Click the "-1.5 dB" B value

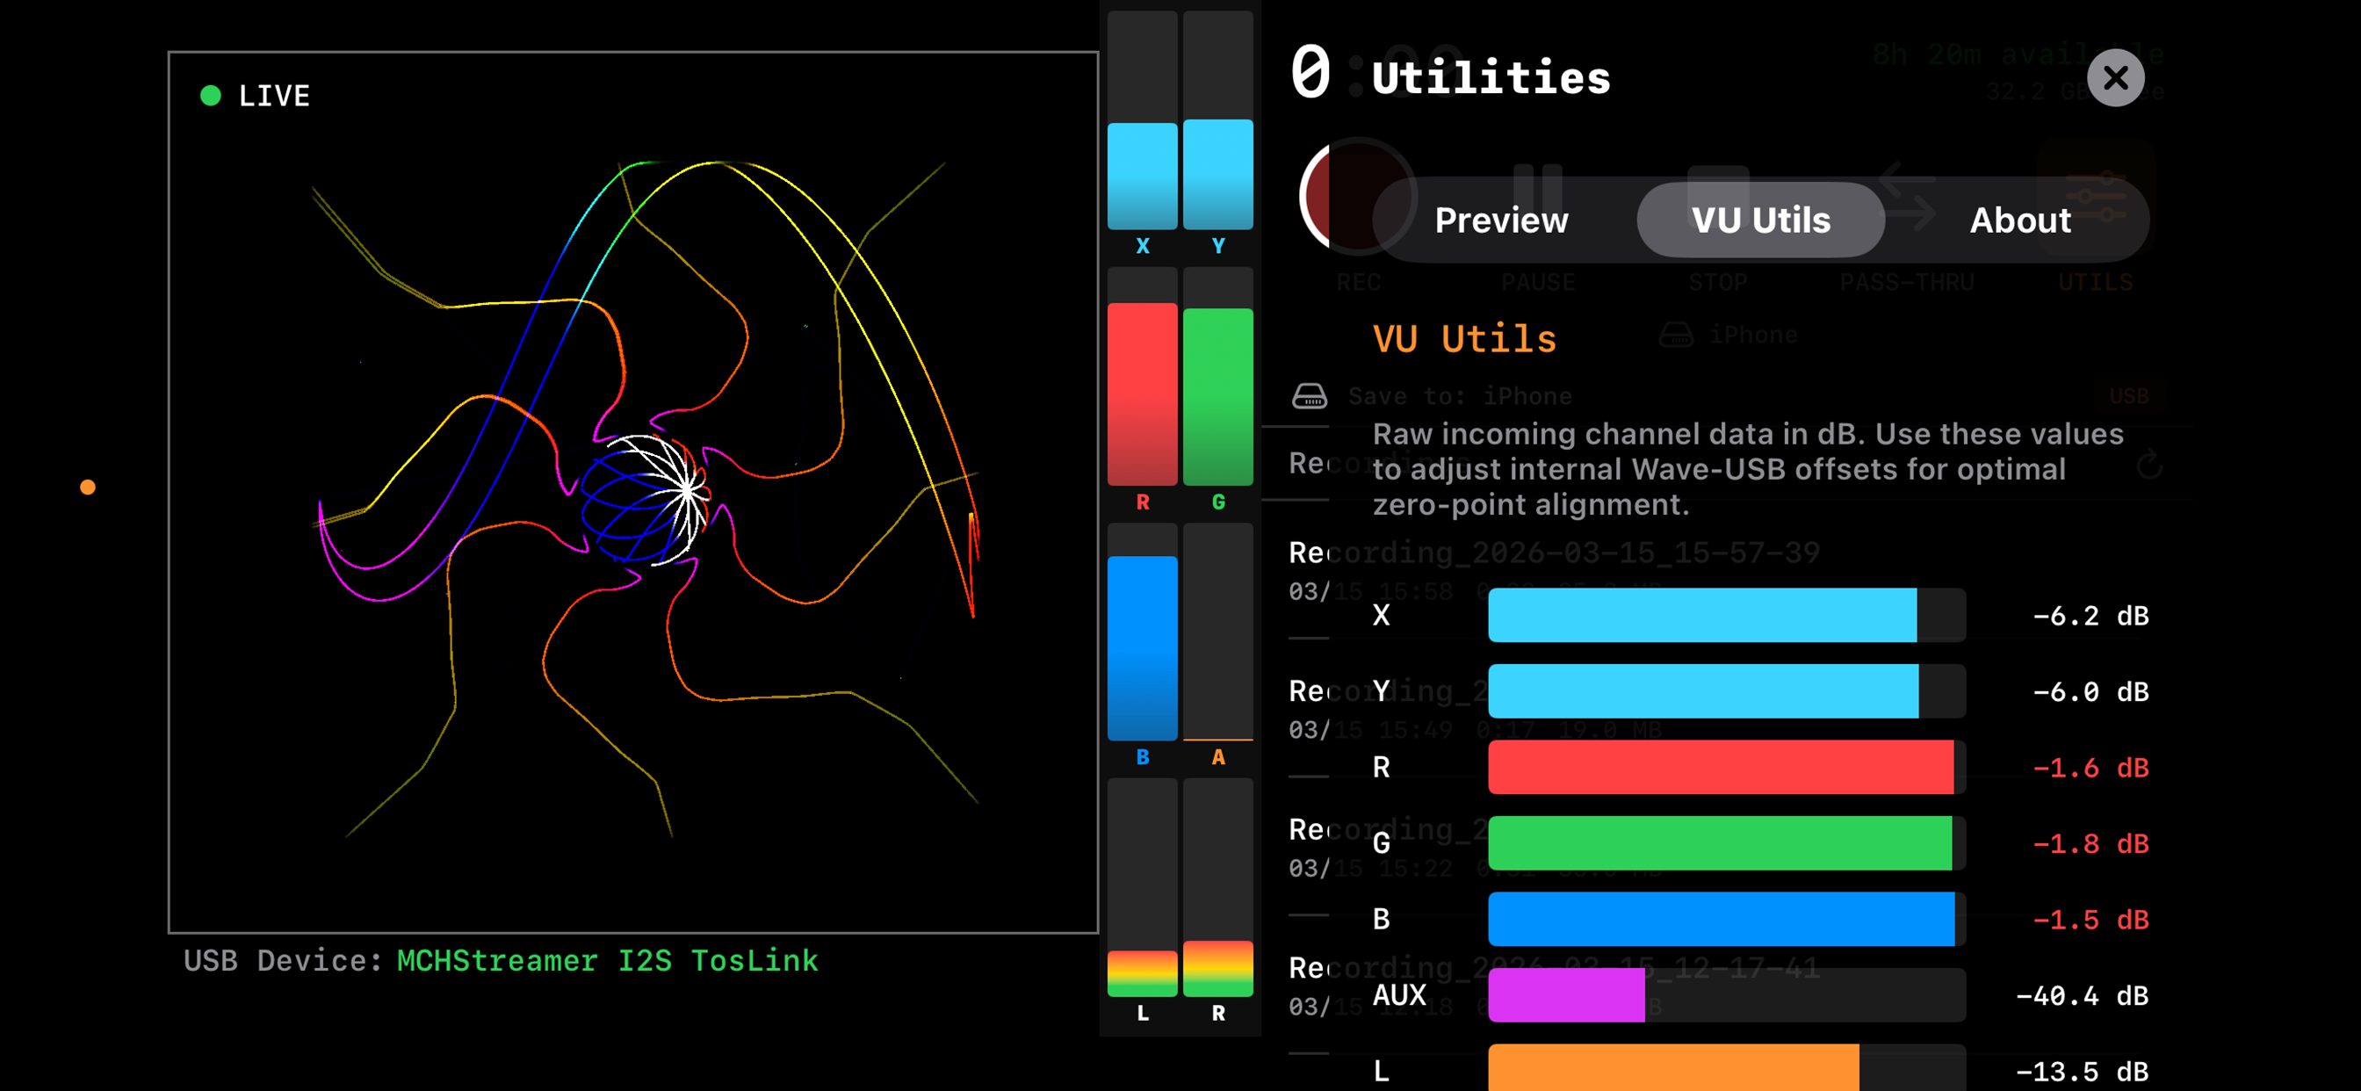click(x=2090, y=921)
